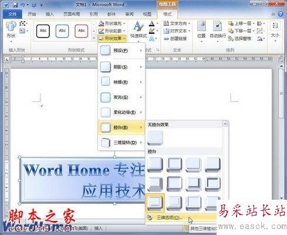Click the 形状效果 button
The height and width of the screenshot is (235, 287).
tap(112, 38)
